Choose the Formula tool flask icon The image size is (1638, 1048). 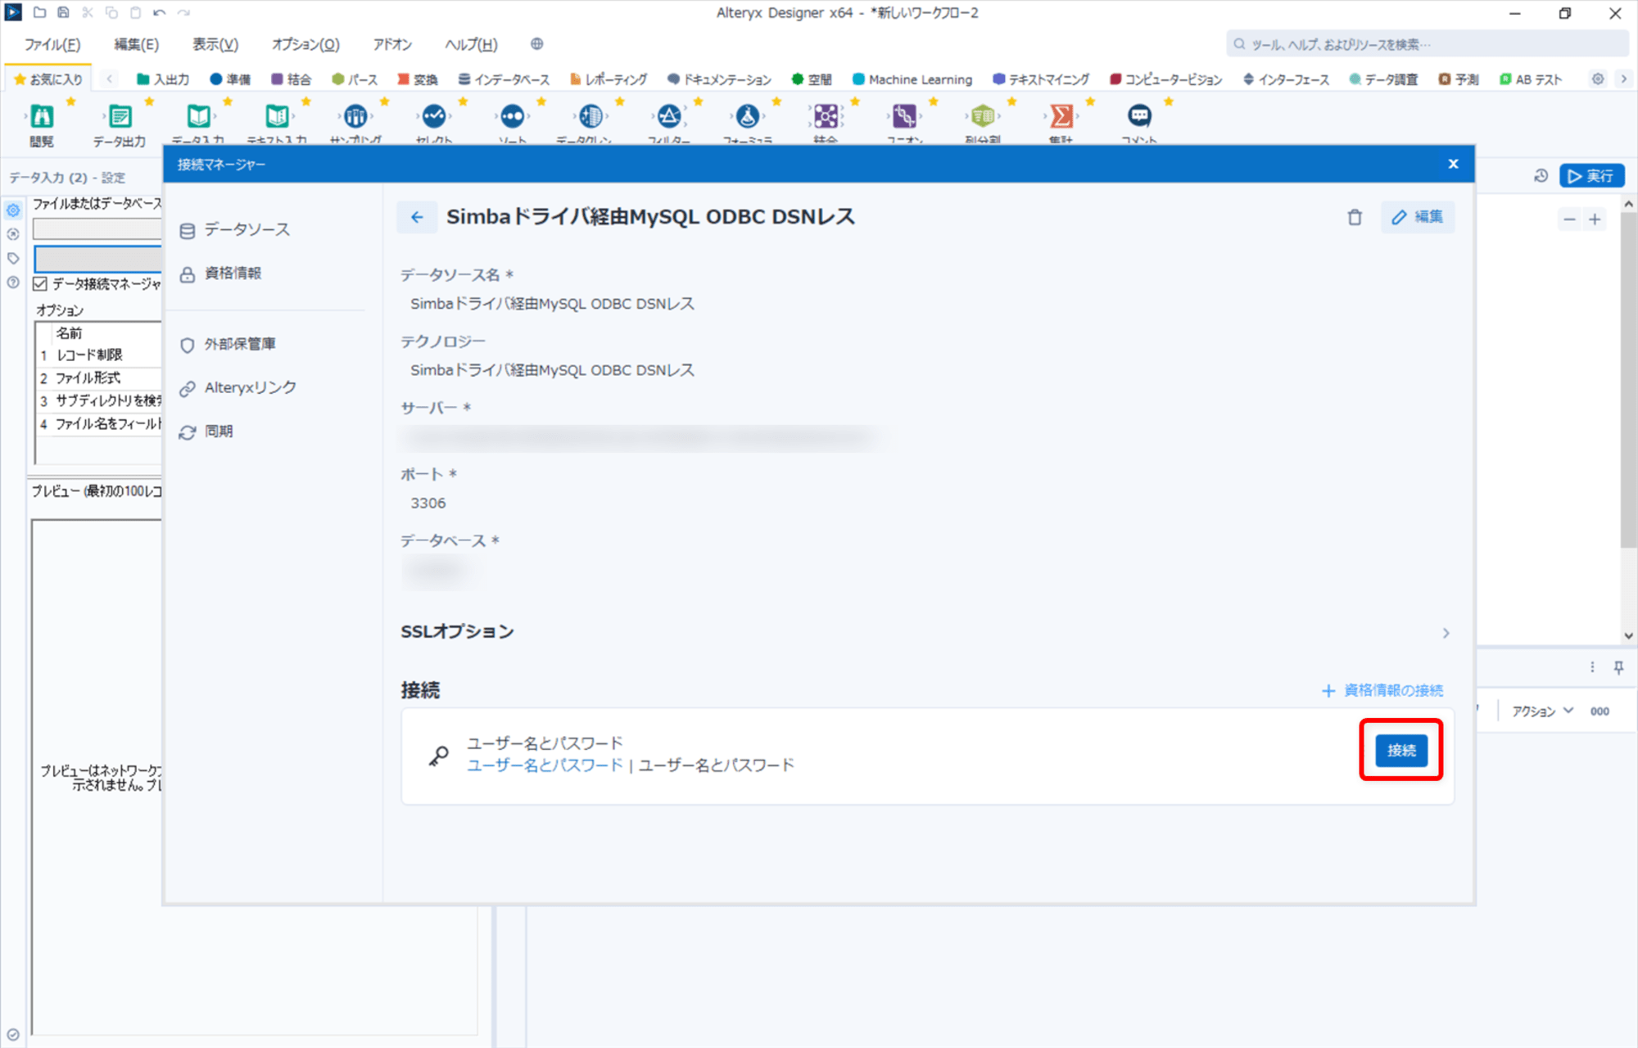click(748, 116)
